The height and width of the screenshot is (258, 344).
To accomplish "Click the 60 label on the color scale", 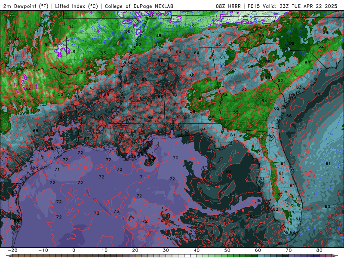I will tap(258, 250).
